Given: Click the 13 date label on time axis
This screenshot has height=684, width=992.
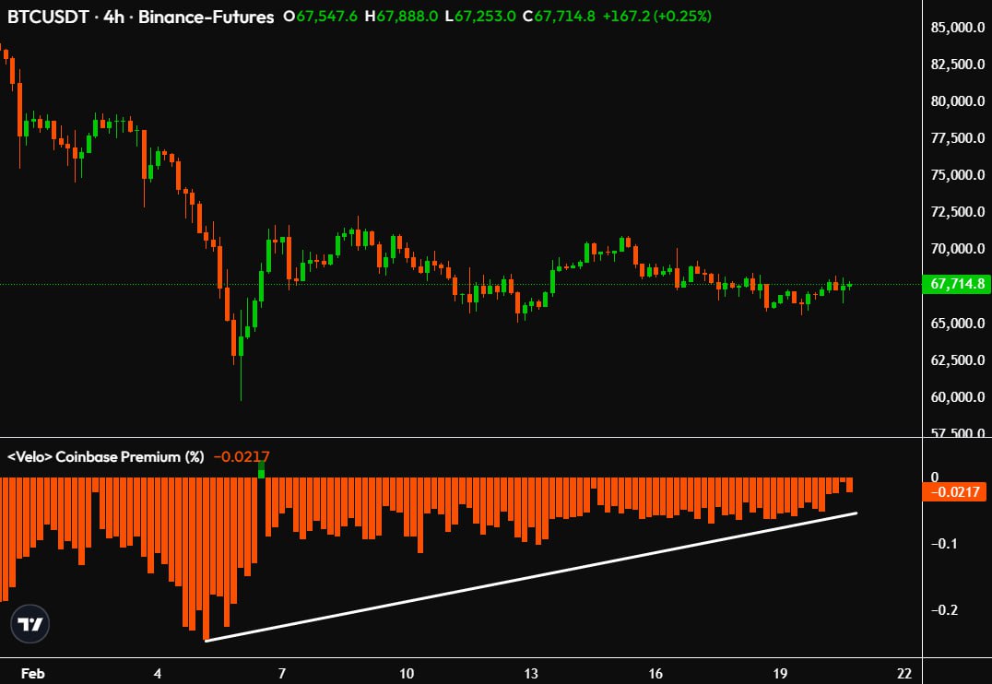Looking at the screenshot, I should tap(531, 673).
